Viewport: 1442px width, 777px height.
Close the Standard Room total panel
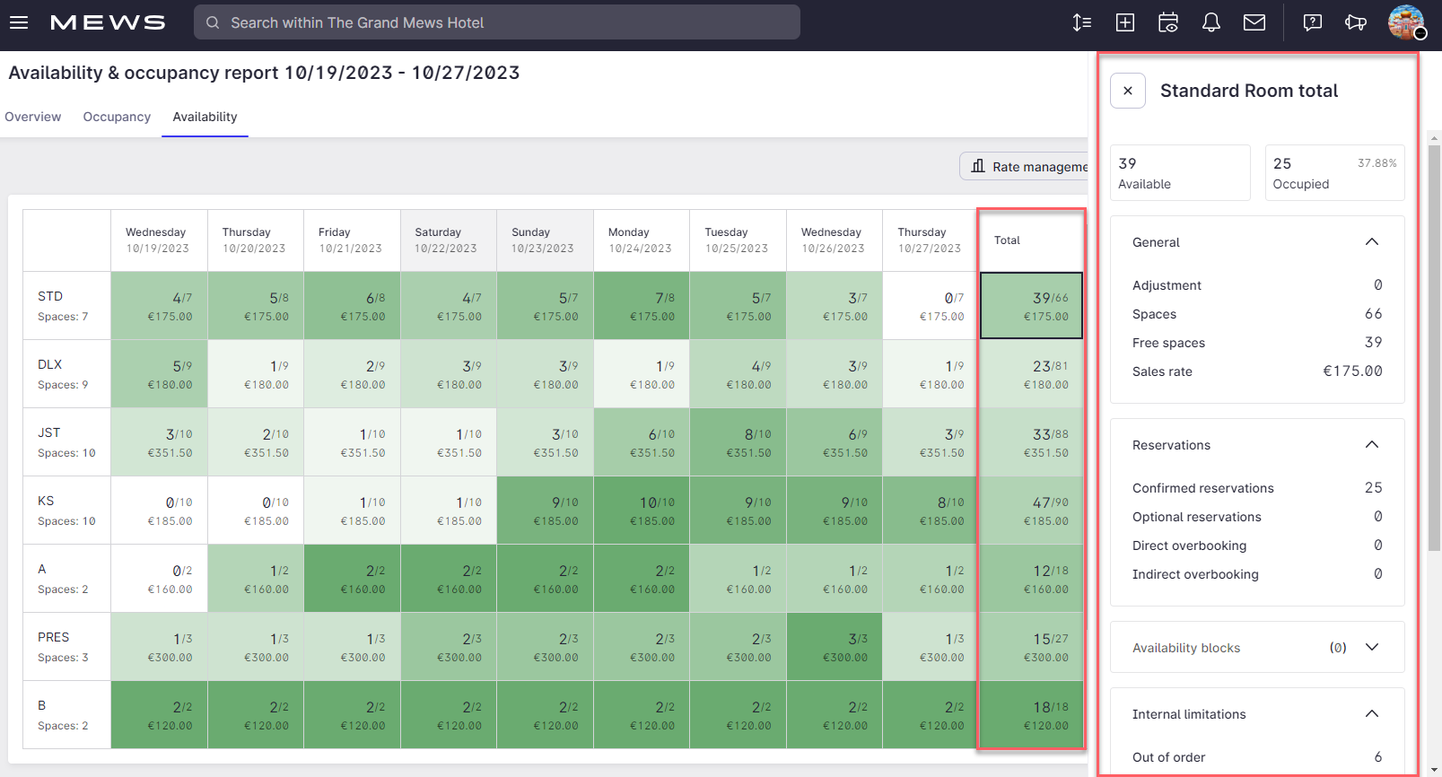tap(1128, 91)
